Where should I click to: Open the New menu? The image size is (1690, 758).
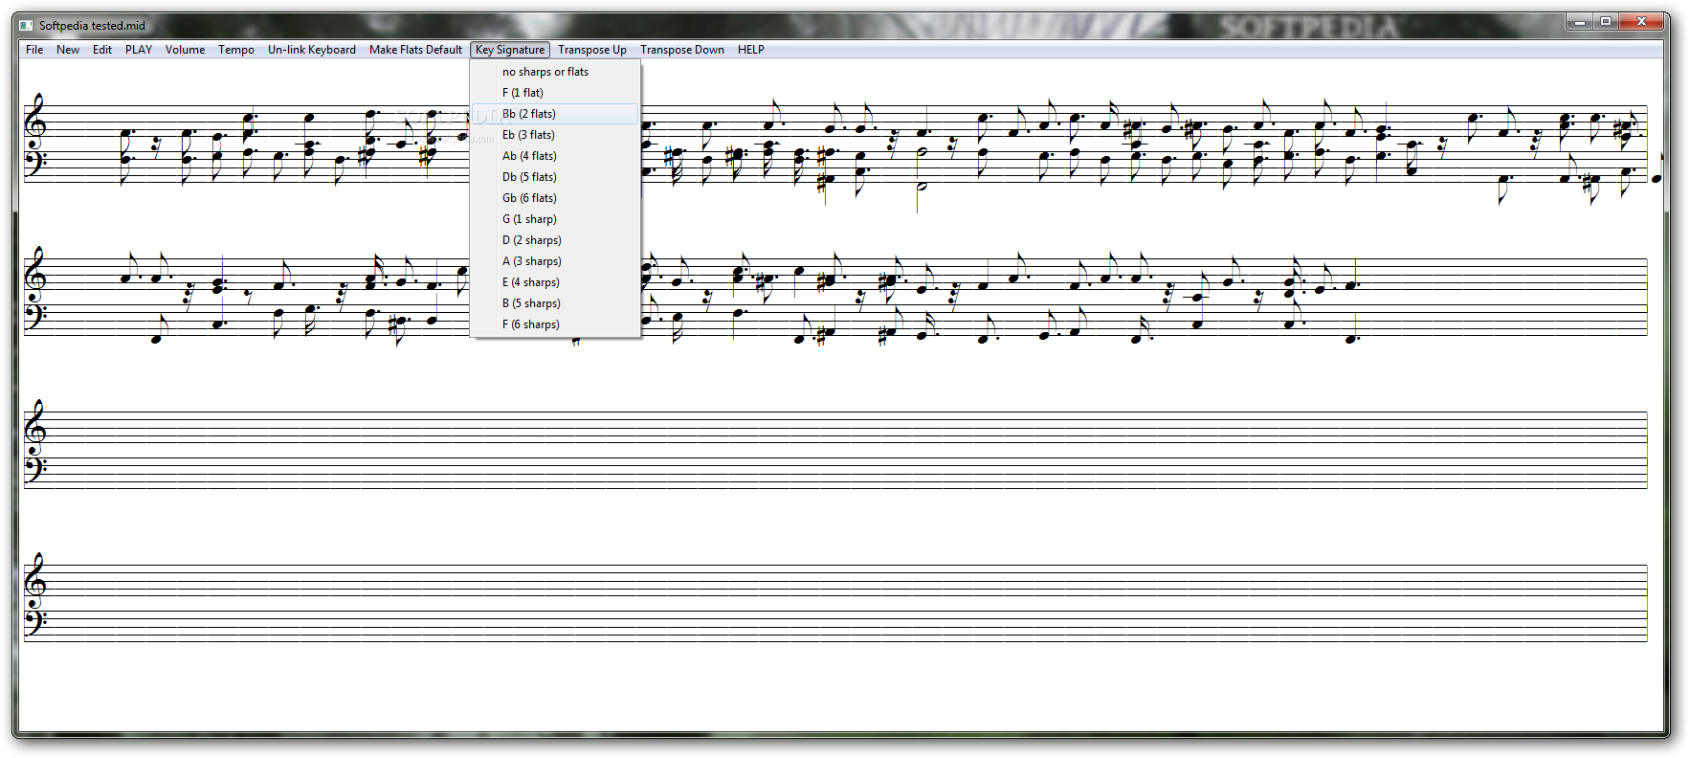68,50
